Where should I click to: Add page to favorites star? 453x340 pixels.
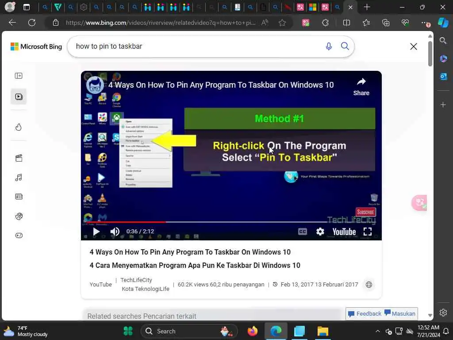[x=282, y=23]
